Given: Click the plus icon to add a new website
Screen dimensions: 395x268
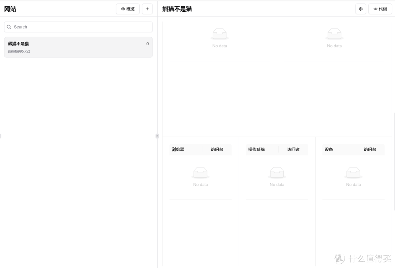Looking at the screenshot, I should [147, 8].
